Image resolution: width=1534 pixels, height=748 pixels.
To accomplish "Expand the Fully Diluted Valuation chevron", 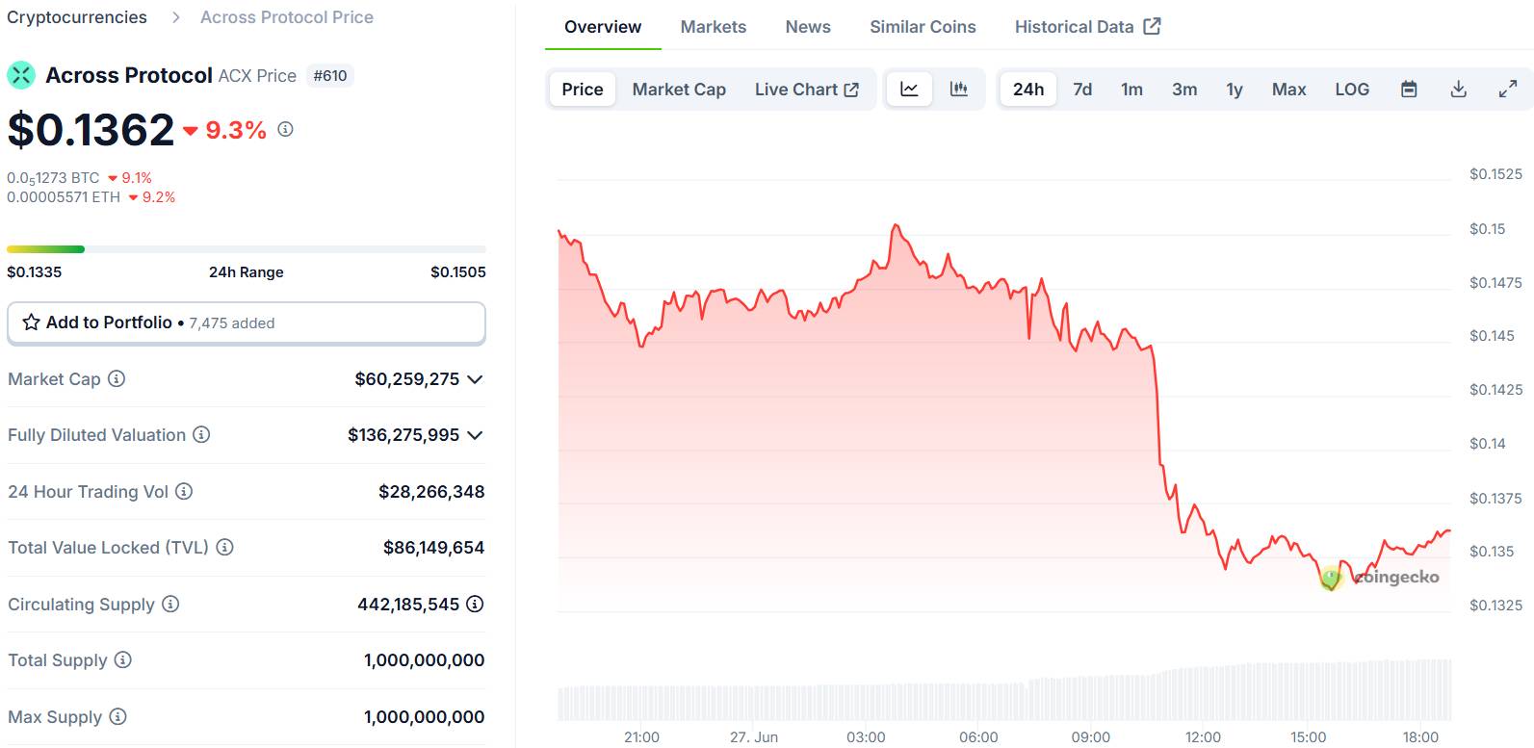I will point(475,435).
